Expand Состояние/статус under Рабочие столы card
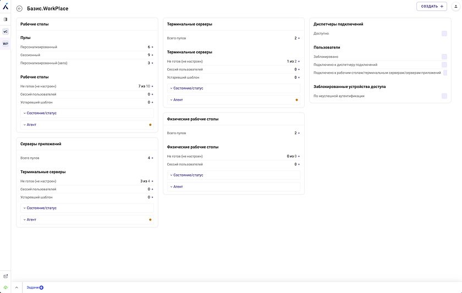 click(41, 113)
